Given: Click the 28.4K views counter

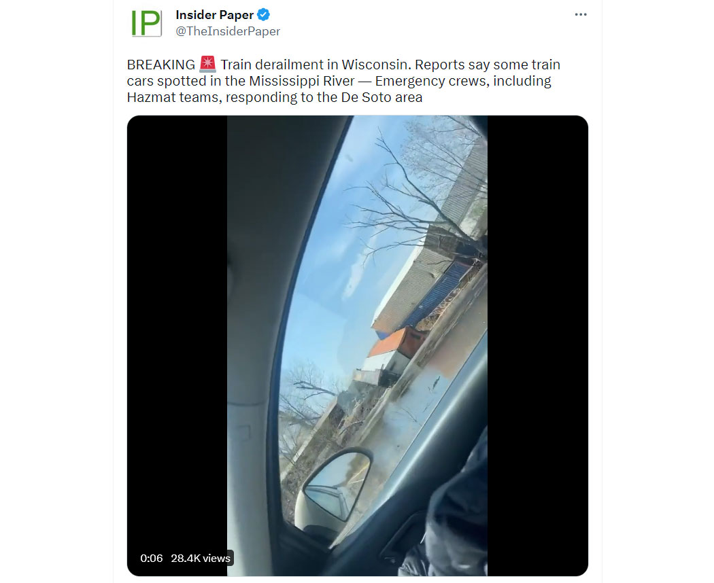Looking at the screenshot, I should 201,559.
